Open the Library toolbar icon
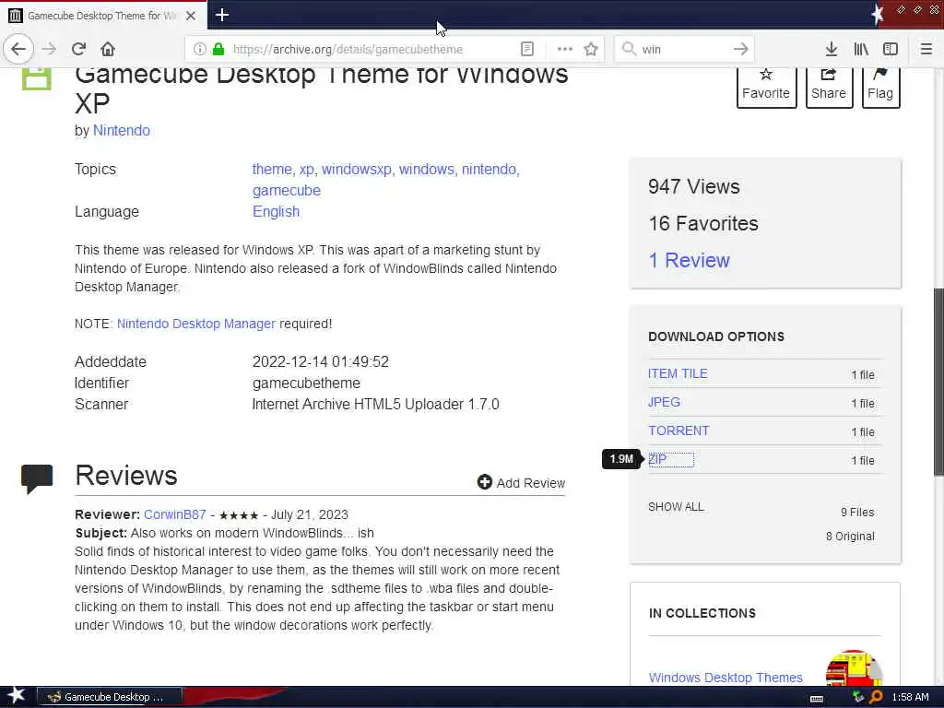 coord(861,49)
